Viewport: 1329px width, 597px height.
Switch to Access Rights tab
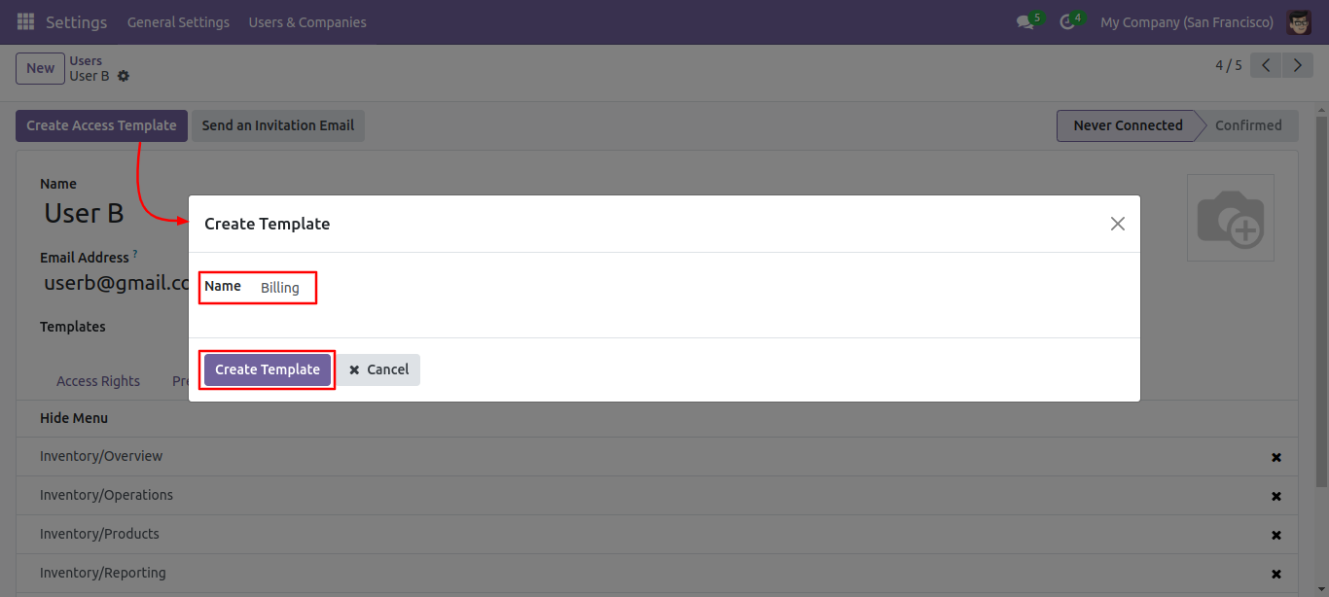(x=98, y=381)
